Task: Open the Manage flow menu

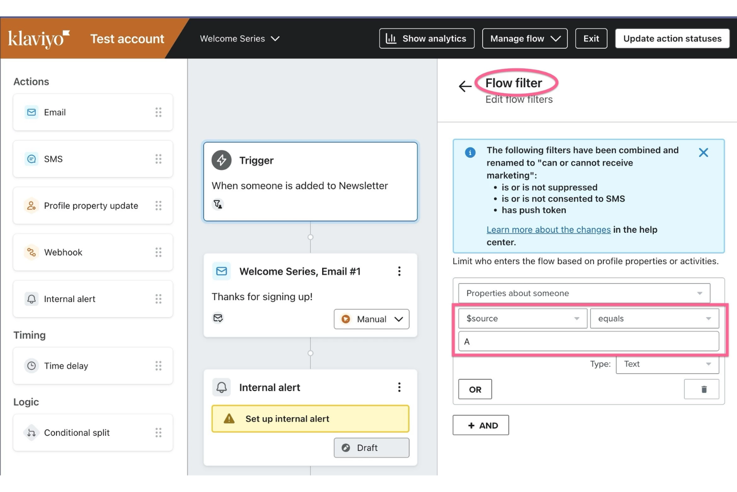Action: click(x=524, y=39)
